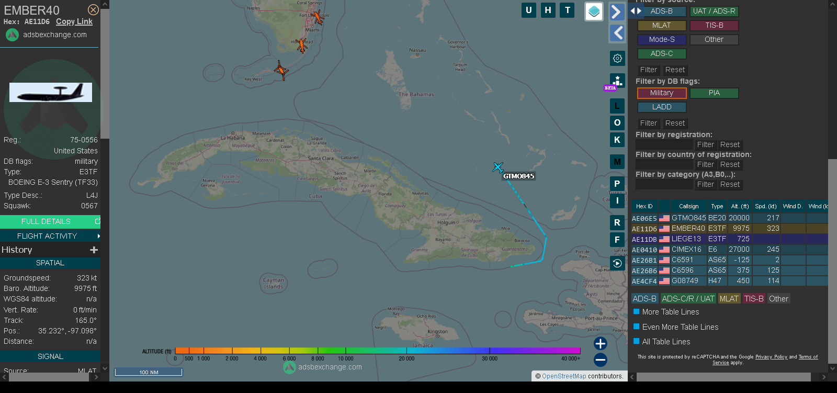Image resolution: width=837 pixels, height=393 pixels.
Task: Sort table by Callsign column
Action: tap(688, 206)
